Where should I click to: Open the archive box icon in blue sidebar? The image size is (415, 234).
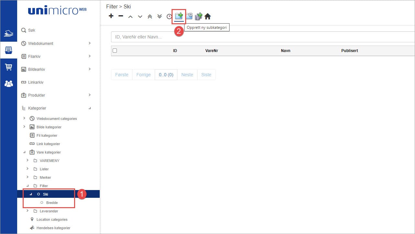click(x=9, y=50)
